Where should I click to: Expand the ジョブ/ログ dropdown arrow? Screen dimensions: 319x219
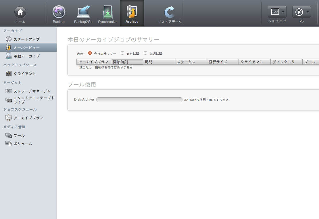(x=283, y=12)
